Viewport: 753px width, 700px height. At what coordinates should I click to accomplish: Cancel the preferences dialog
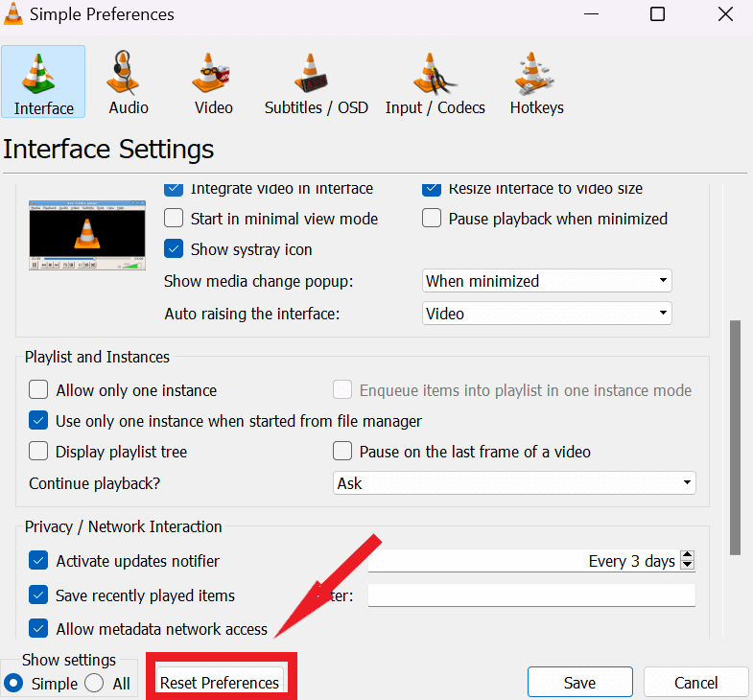(x=695, y=683)
